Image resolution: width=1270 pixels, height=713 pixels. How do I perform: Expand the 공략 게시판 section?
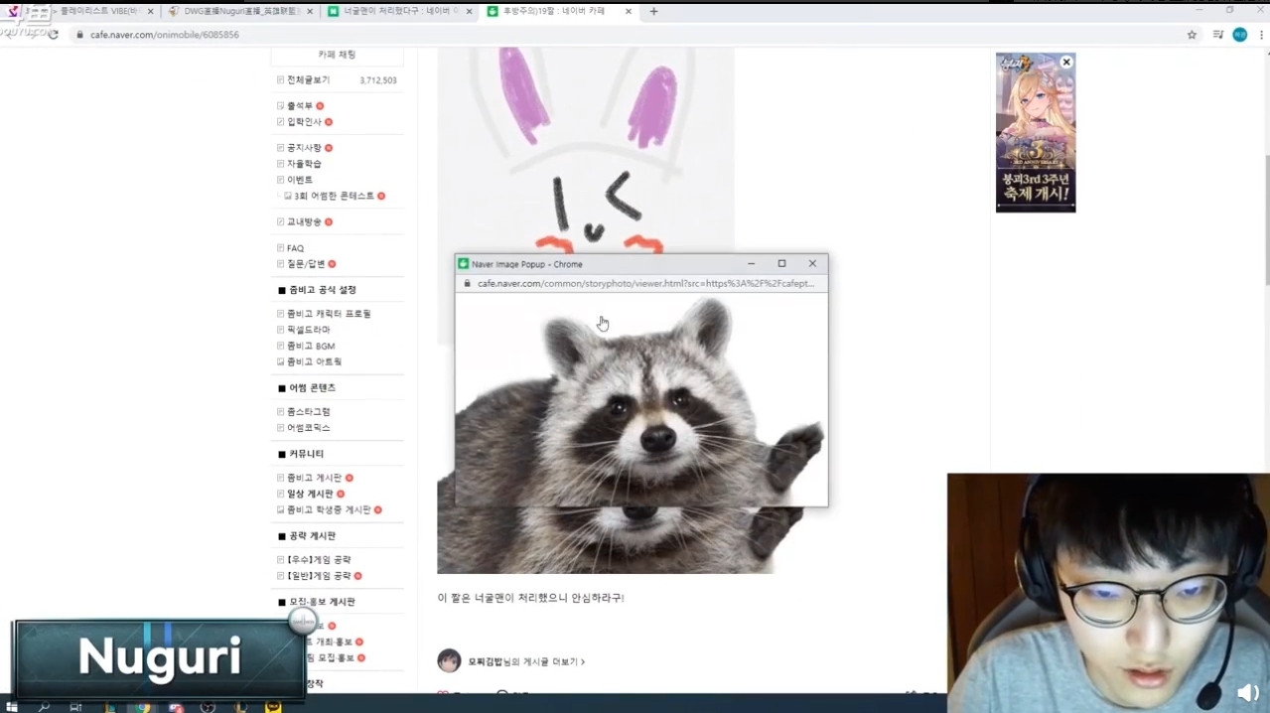[312, 535]
